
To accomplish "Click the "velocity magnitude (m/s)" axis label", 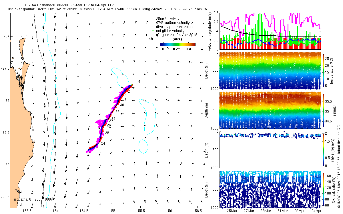I will coord(210,31).
